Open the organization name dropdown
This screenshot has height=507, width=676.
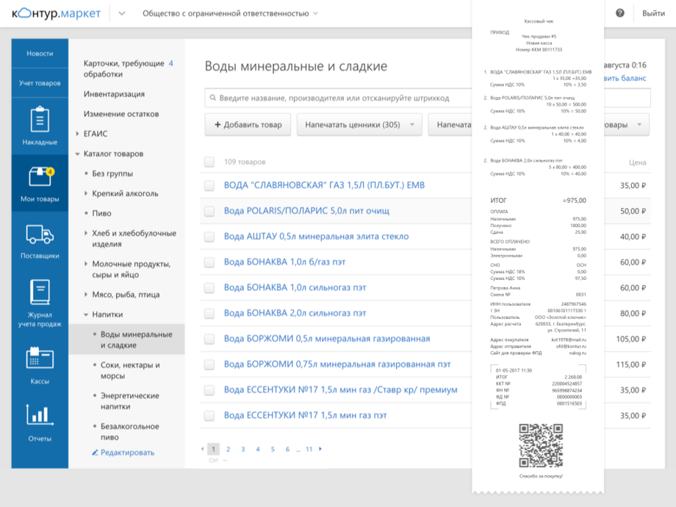(230, 13)
